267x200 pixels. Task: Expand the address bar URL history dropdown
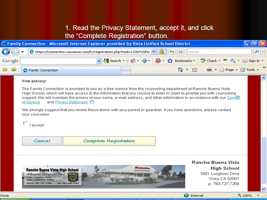pos(154,52)
